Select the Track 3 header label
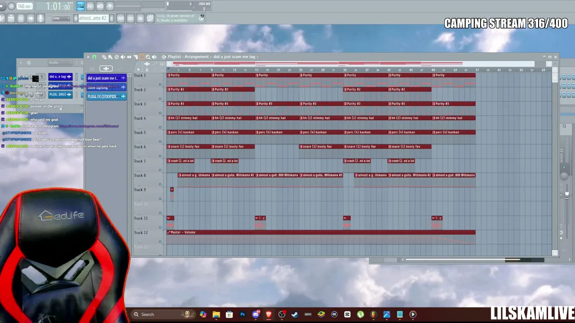 tap(140, 104)
